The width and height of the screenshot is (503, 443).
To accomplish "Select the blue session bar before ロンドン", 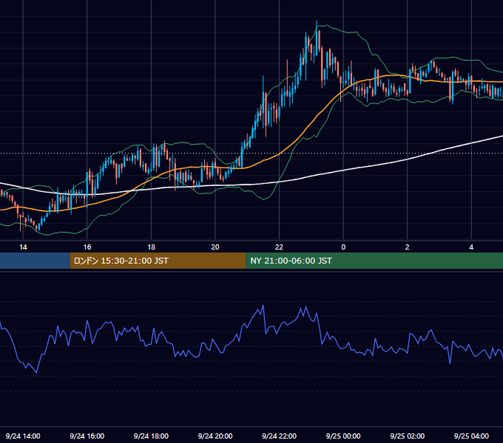I will point(35,261).
